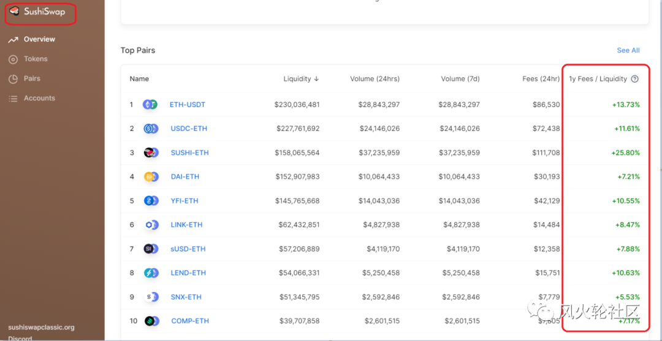Open the Accounts page
662x341 pixels.
tap(39, 98)
